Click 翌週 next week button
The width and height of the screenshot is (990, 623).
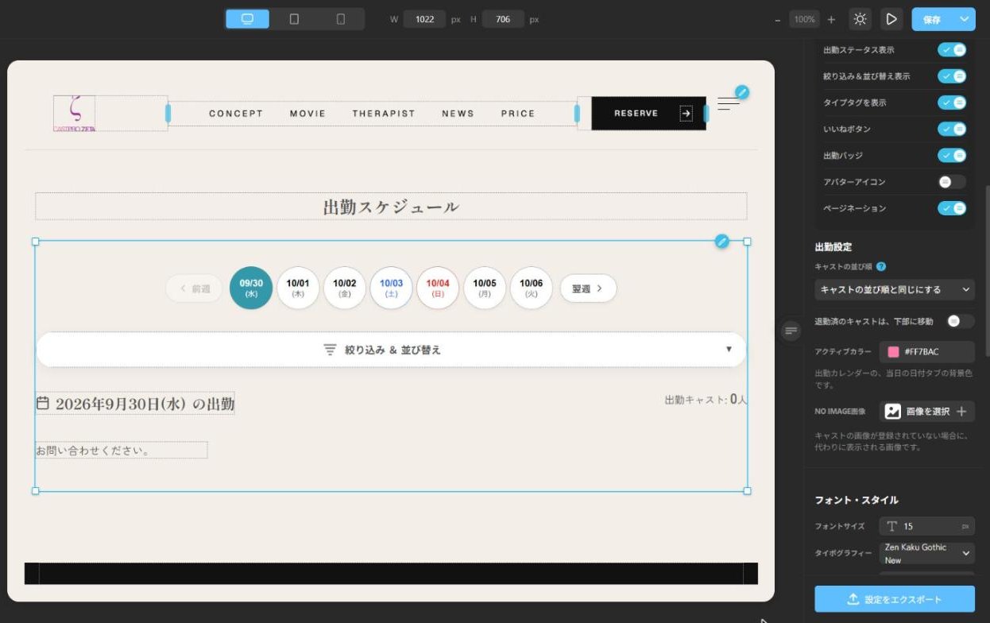[588, 288]
